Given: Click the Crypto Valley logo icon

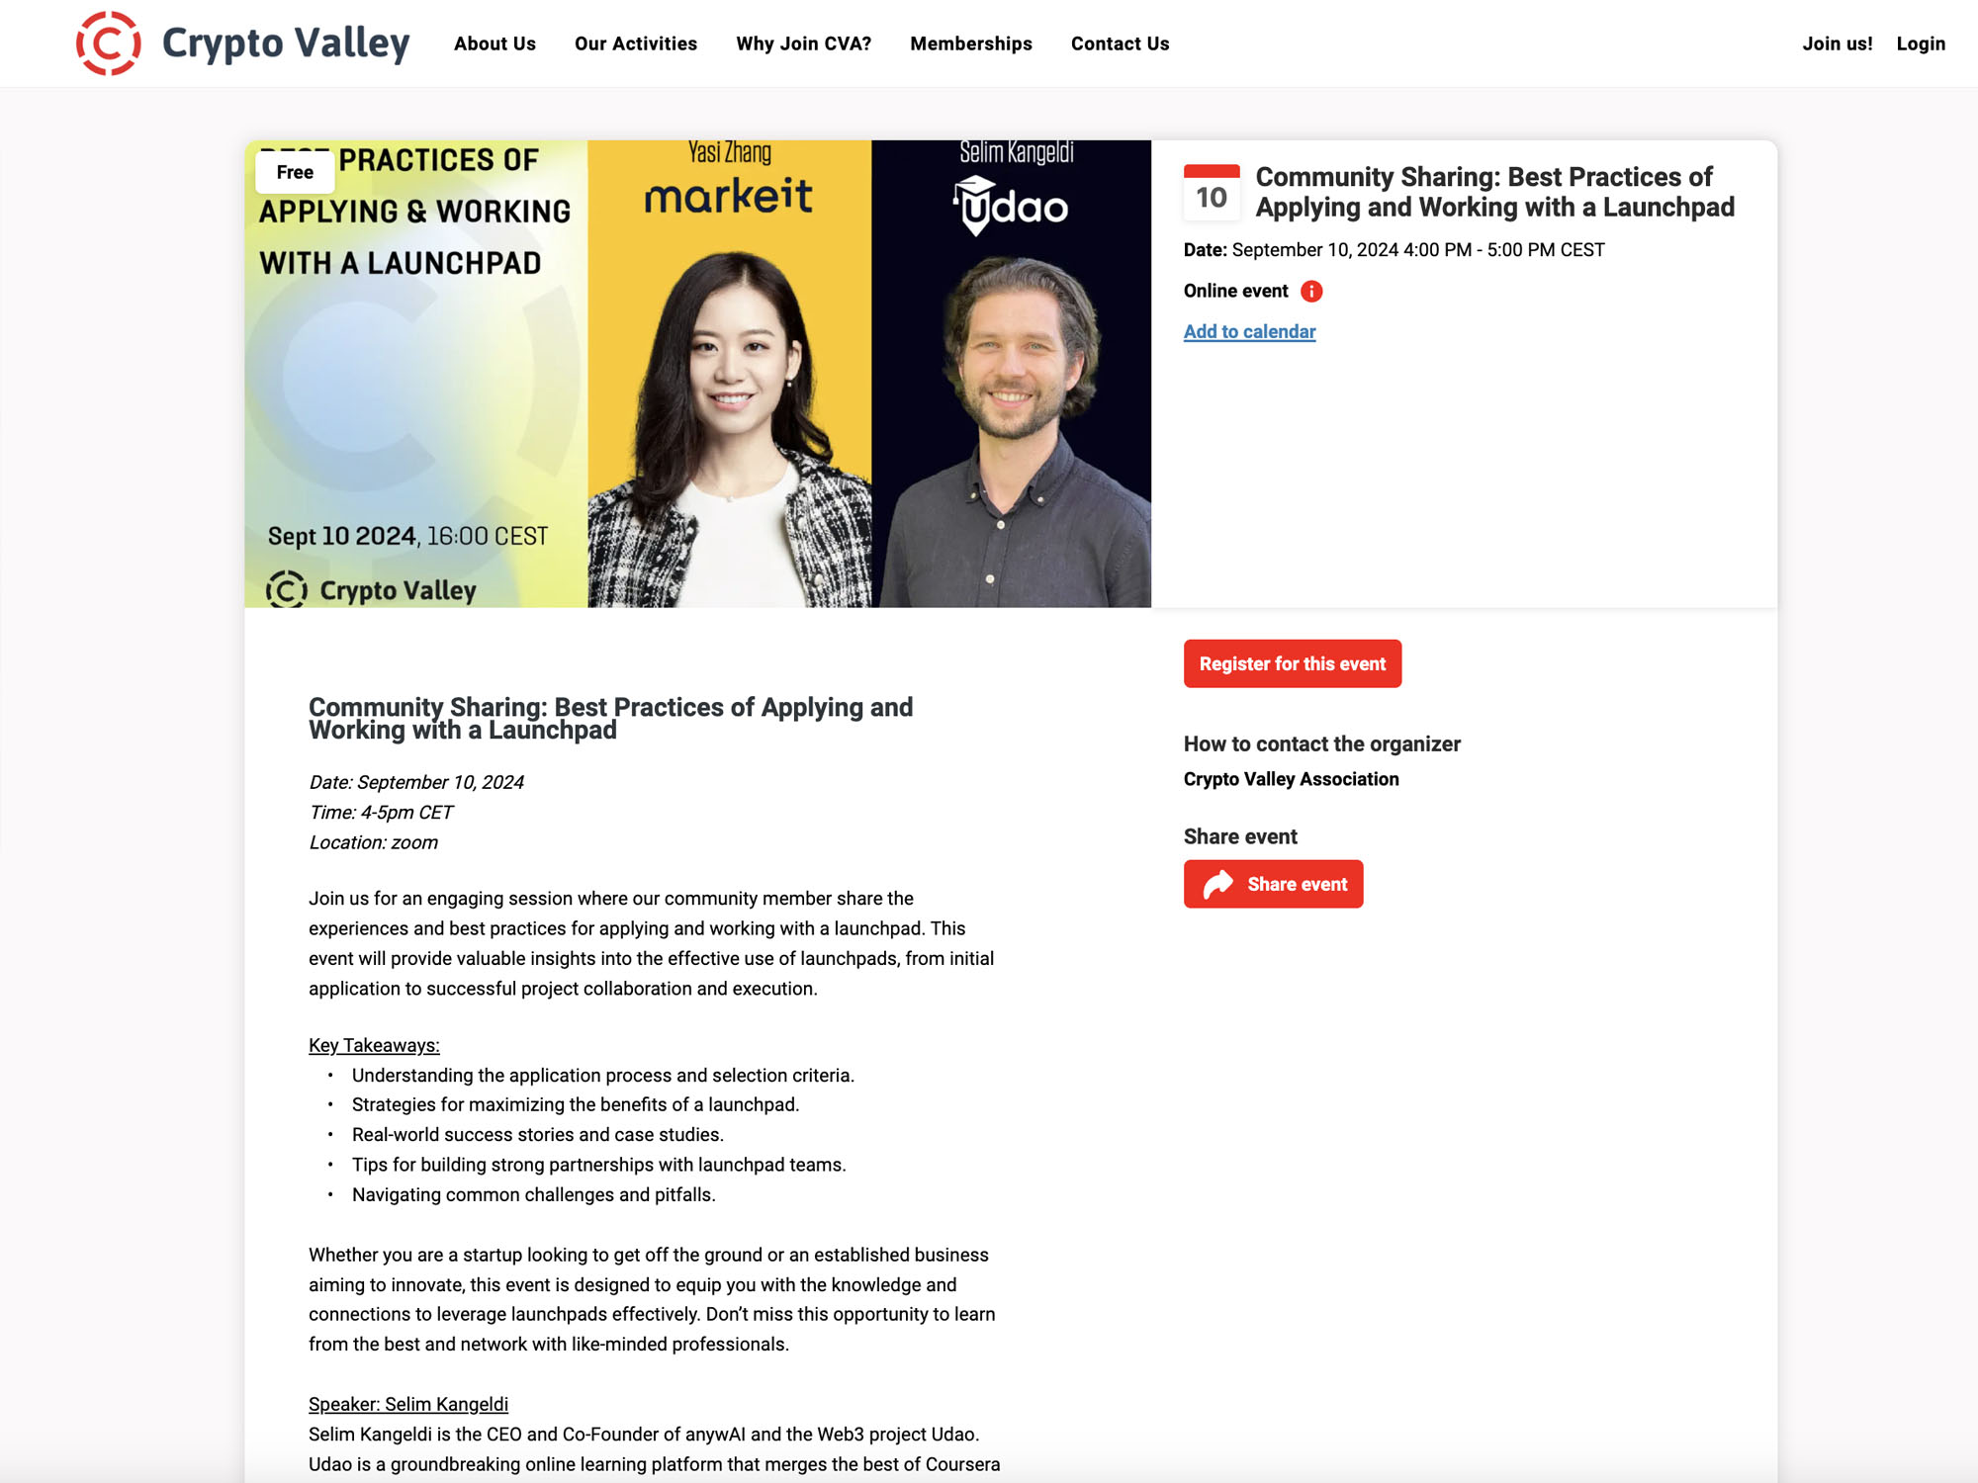Looking at the screenshot, I should (108, 43).
